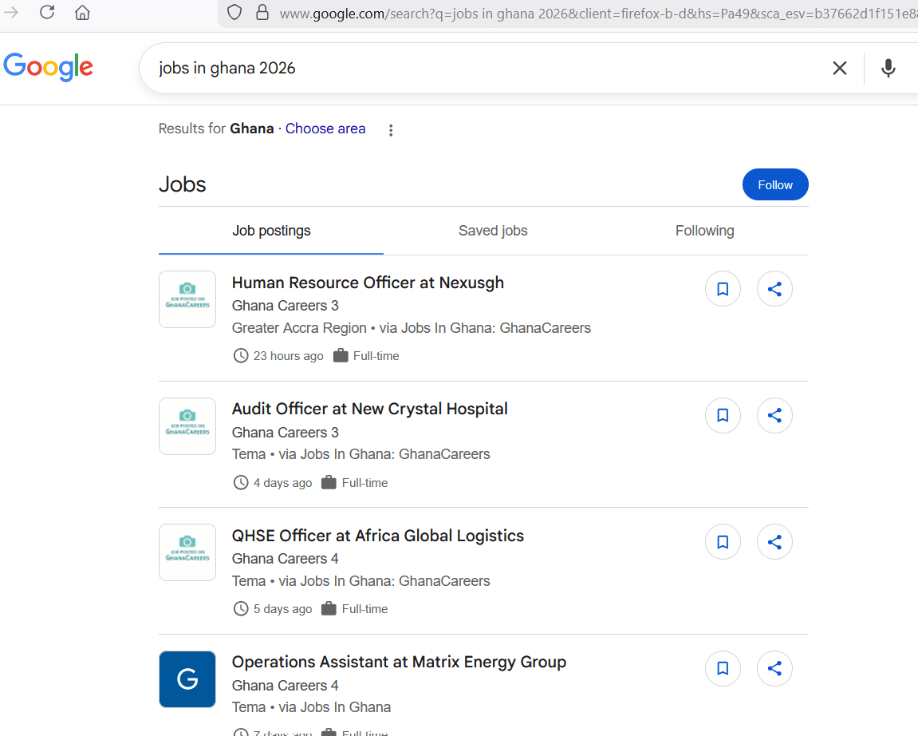Open the Operations Assistant company thumbnail
This screenshot has height=736, width=918.
187,679
